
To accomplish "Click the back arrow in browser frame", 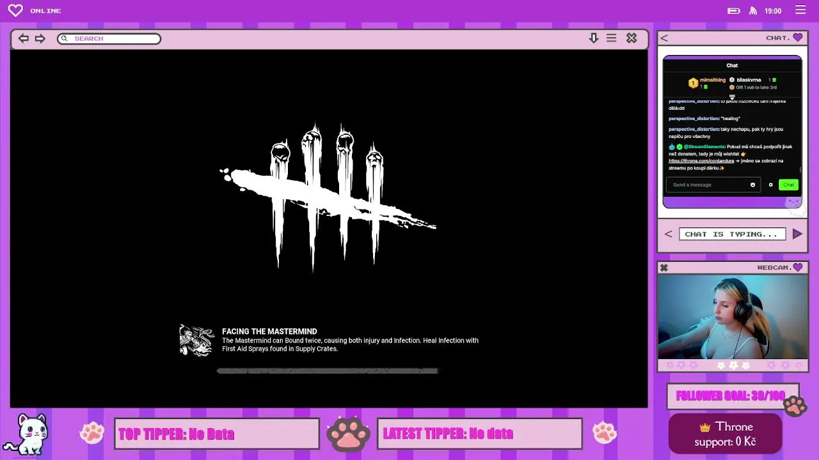I will (23, 38).
